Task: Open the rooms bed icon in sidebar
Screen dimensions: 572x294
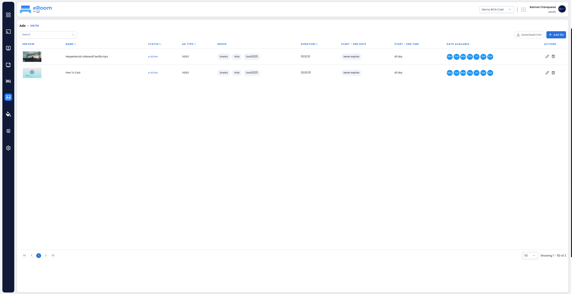Action: click(x=8, y=81)
